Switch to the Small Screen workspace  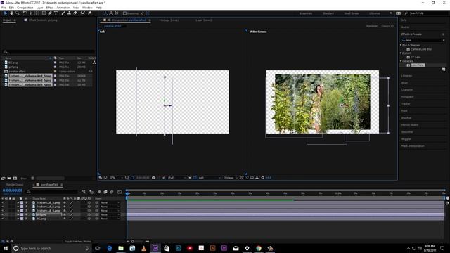(x=352, y=13)
